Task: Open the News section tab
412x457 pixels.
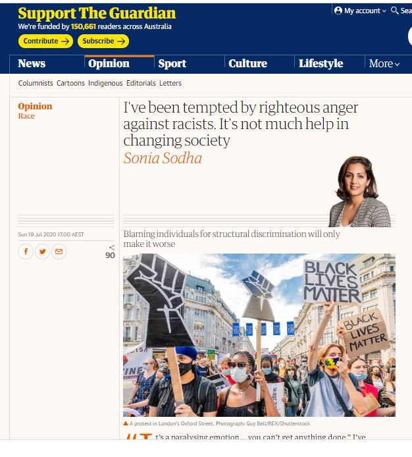Action: (x=32, y=63)
